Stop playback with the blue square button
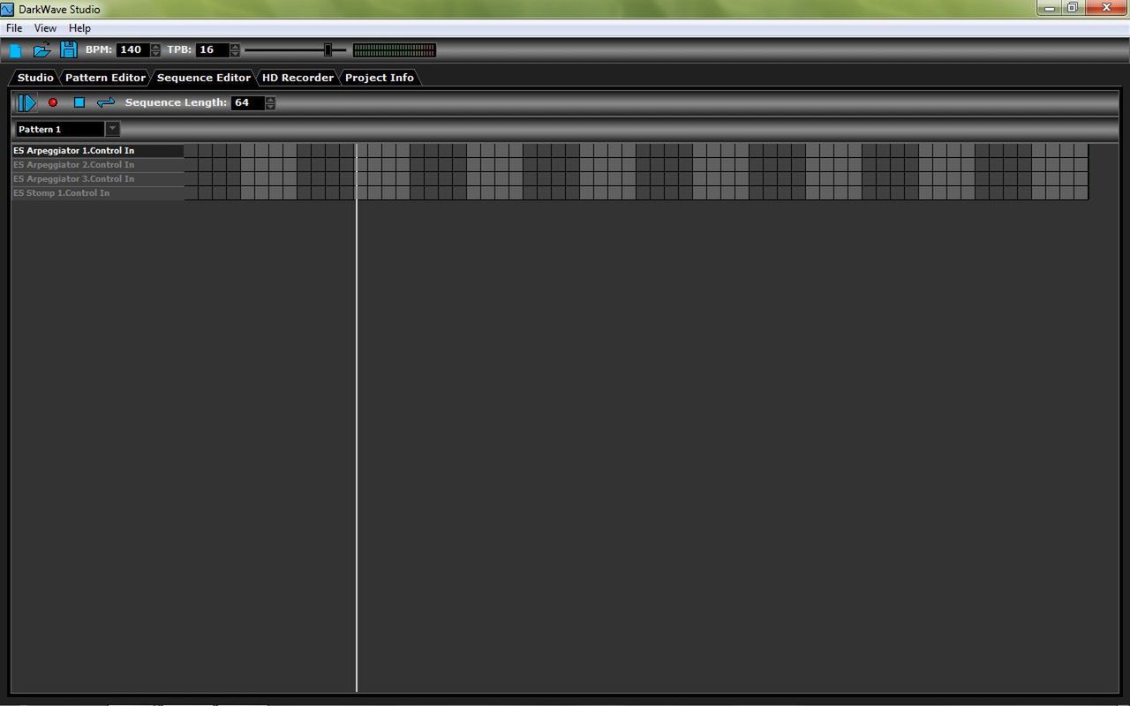Viewport: 1130px width, 706px height. (x=79, y=102)
